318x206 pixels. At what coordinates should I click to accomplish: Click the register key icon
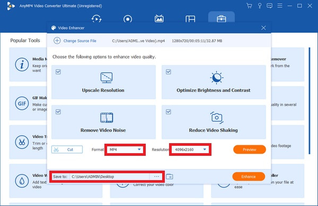pos(259,6)
